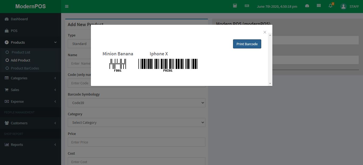Expand the Reports sidebar menu
The width and height of the screenshot is (363, 165).
[31, 145]
